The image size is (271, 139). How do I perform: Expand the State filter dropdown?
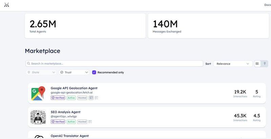click(x=41, y=72)
